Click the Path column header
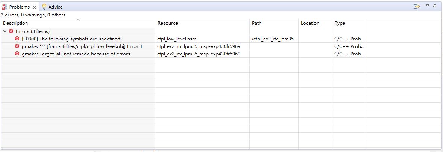Screen dimensions: 443x152 click(256, 23)
